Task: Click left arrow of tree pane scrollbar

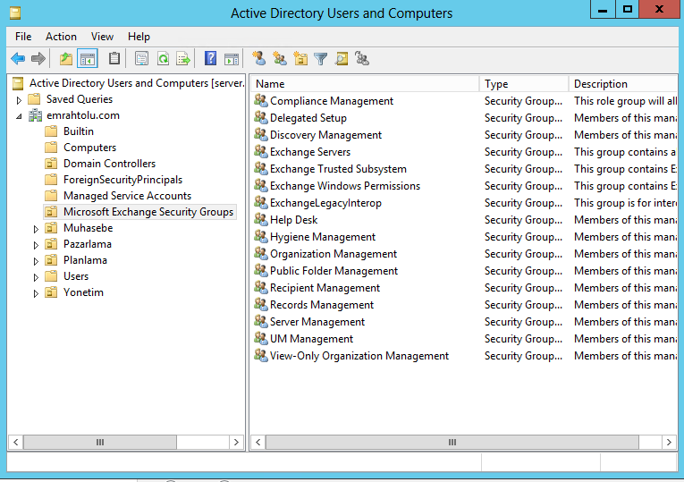Action: click(x=16, y=443)
